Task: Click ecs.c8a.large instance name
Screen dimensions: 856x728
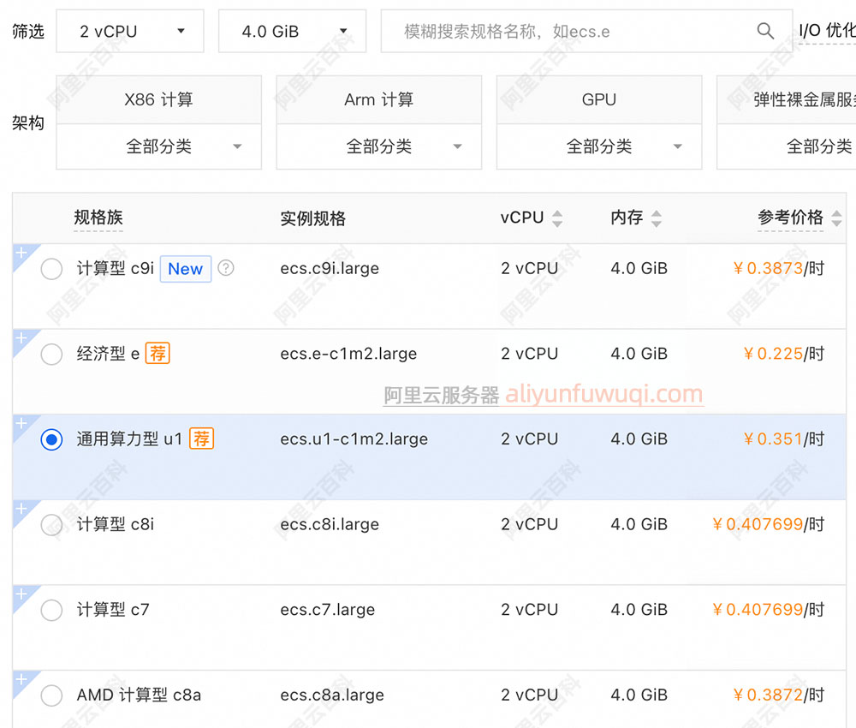Action: click(x=332, y=695)
